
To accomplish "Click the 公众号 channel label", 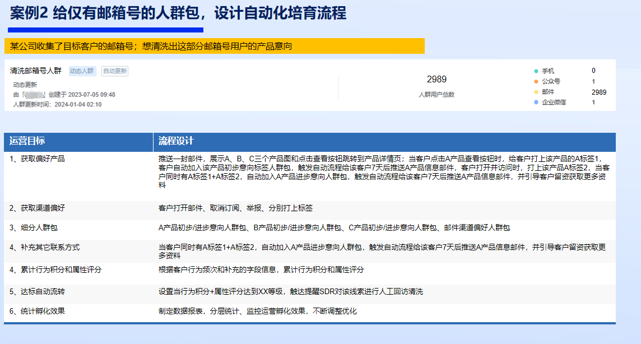I will pyautogui.click(x=551, y=81).
